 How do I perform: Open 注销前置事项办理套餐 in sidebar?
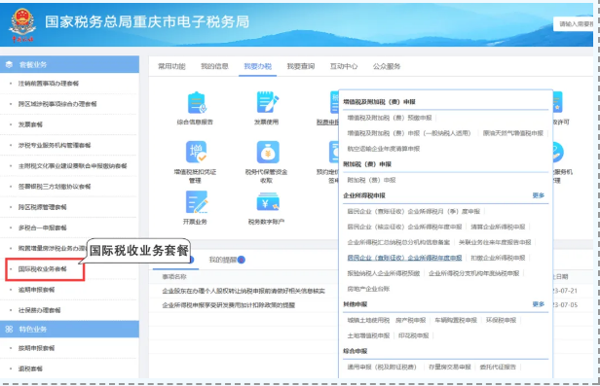tap(49, 84)
